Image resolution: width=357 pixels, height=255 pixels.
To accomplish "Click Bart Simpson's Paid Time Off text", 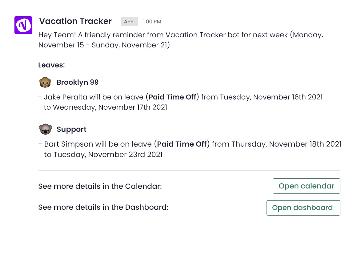I will tap(182, 144).
